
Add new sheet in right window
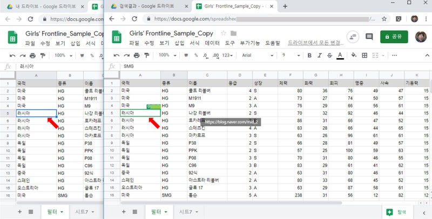[x=124, y=211]
